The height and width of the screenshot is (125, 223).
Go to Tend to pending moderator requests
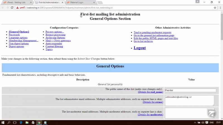152,32
